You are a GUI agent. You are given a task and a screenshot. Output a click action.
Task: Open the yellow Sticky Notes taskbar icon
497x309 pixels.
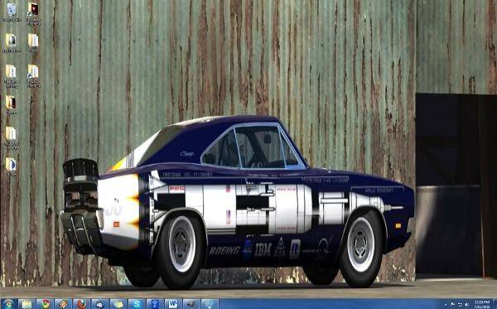[x=118, y=304]
